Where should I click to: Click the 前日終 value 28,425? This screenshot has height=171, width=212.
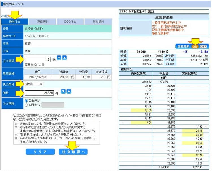[x=204, y=64]
